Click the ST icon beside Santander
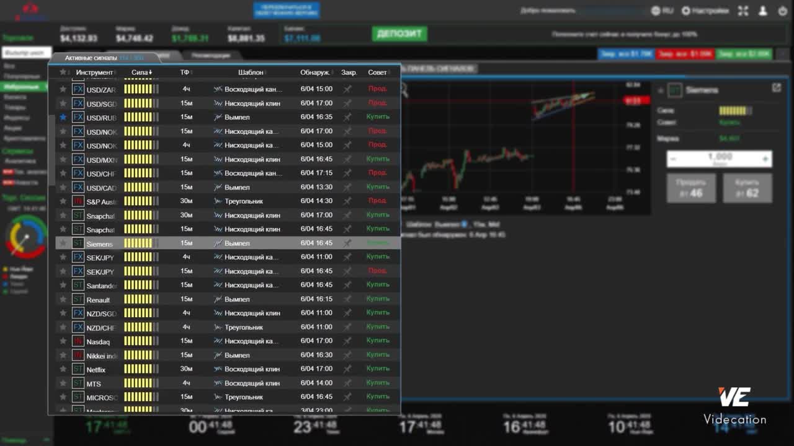The width and height of the screenshot is (794, 446). [78, 285]
